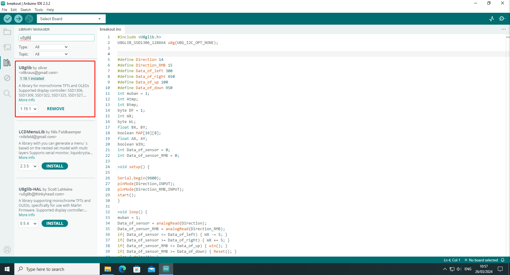
Task: Open File Explorer from taskbar
Action: (x=108, y=269)
